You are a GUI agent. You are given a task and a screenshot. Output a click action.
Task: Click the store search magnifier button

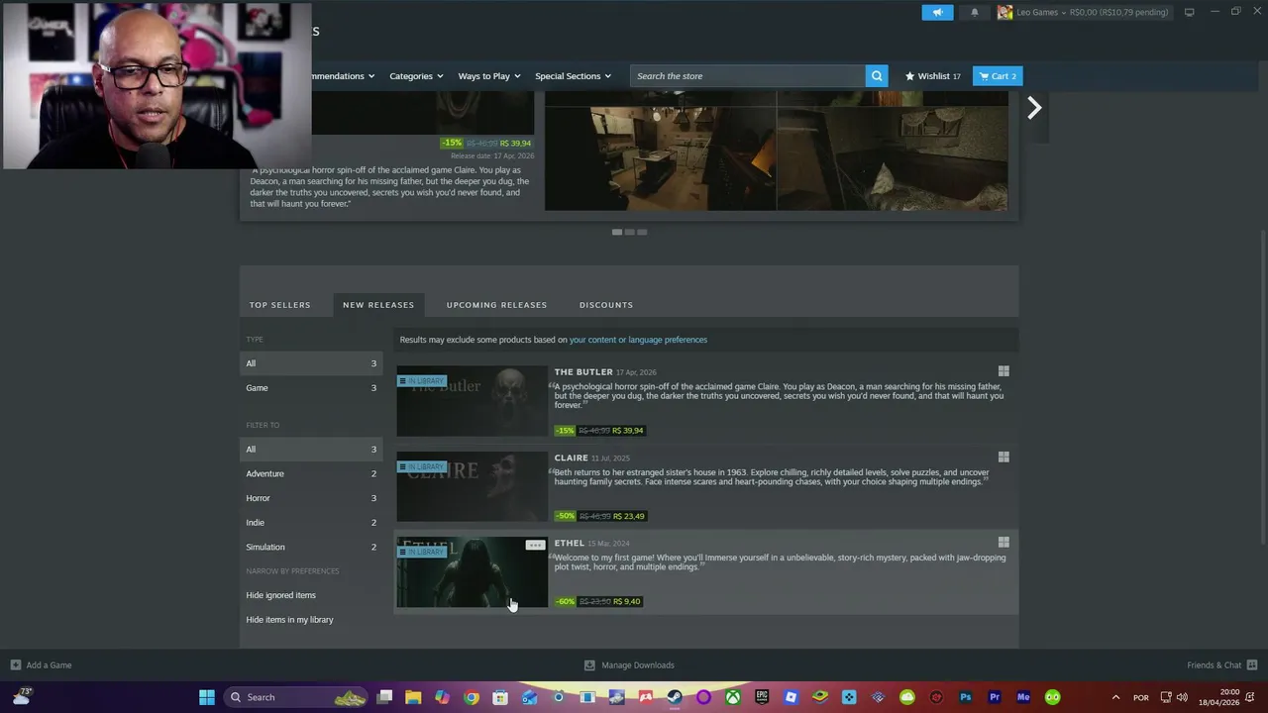[877, 76]
